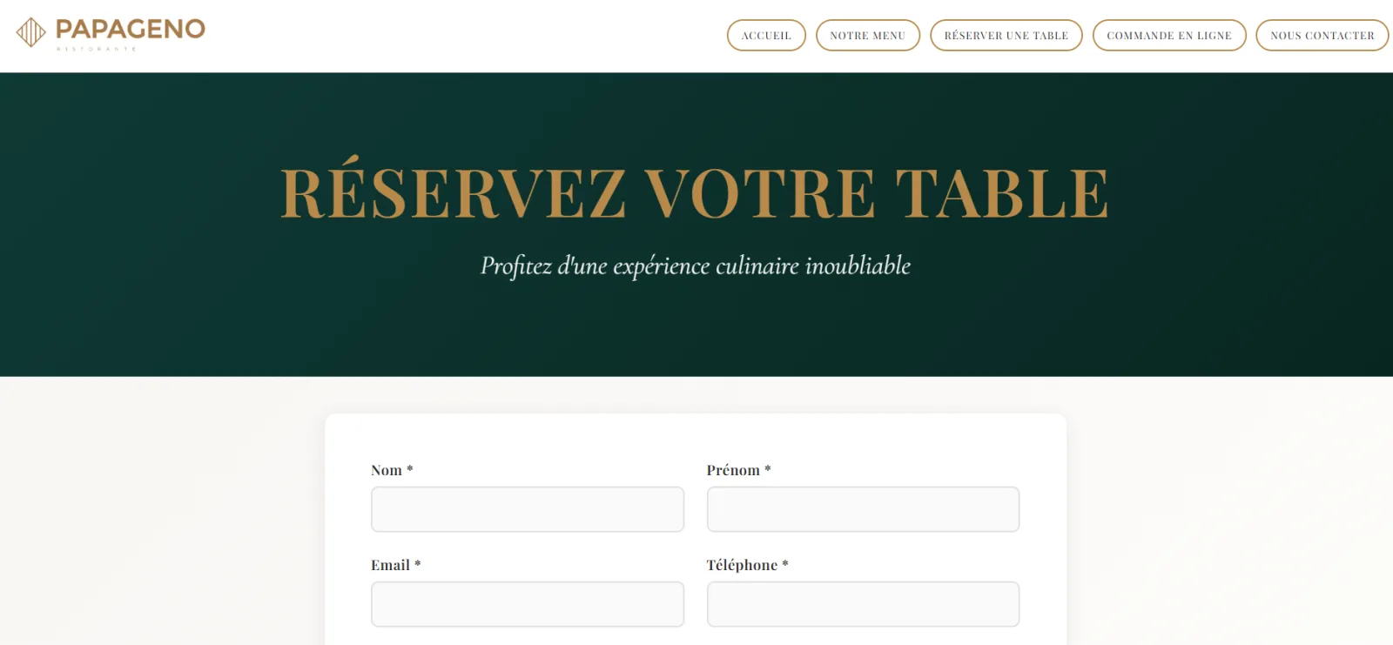Open Nous Contacter page
This screenshot has width=1393, height=645.
pyautogui.click(x=1322, y=36)
